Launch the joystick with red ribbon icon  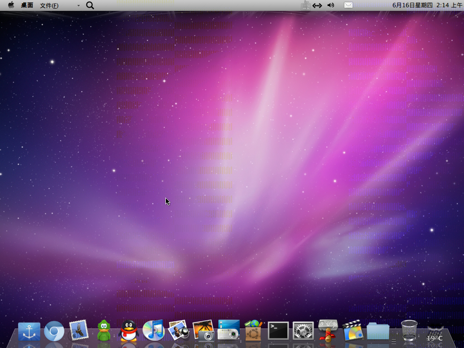[x=328, y=330]
